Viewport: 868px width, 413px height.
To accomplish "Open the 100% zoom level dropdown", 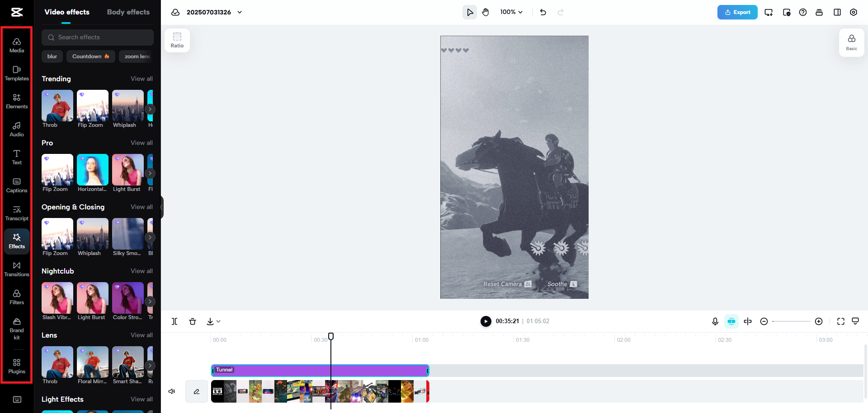I will (511, 12).
